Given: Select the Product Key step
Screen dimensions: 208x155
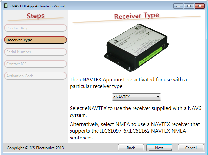Looking at the screenshot, I should pyautogui.click(x=35, y=28).
